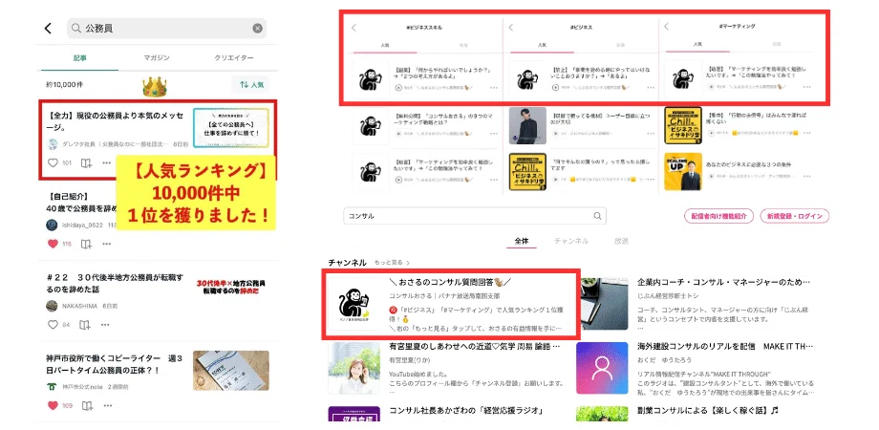Switch to the クリエイター tab
Image resolution: width=879 pixels, height=430 pixels.
coord(234,57)
